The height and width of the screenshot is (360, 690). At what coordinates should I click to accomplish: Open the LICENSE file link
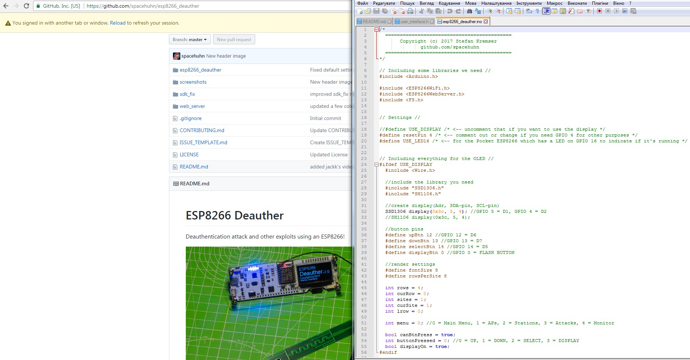pos(189,154)
